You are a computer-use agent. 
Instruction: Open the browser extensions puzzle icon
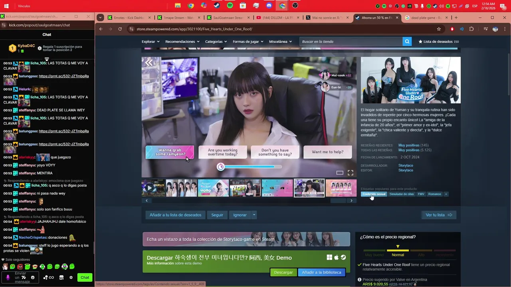point(471,29)
